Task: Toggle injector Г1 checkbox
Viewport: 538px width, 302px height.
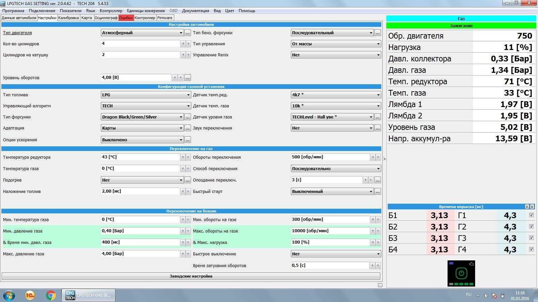Action: tap(531, 215)
